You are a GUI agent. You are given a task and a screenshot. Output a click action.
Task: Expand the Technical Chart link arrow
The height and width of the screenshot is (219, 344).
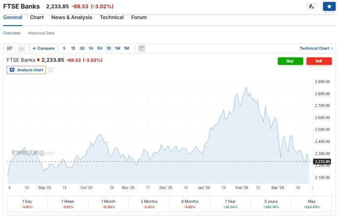click(332, 48)
